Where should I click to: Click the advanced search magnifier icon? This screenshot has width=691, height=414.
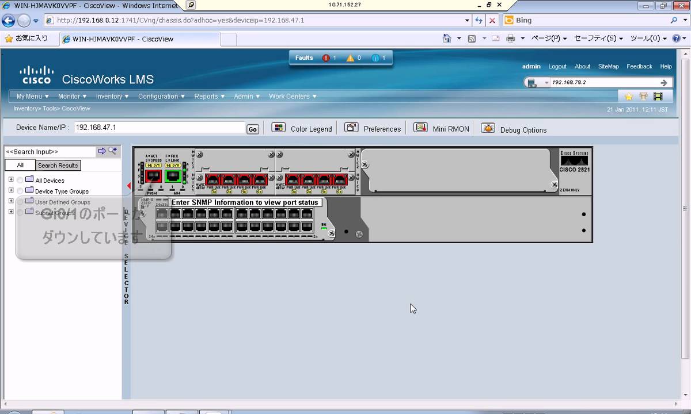pos(112,151)
